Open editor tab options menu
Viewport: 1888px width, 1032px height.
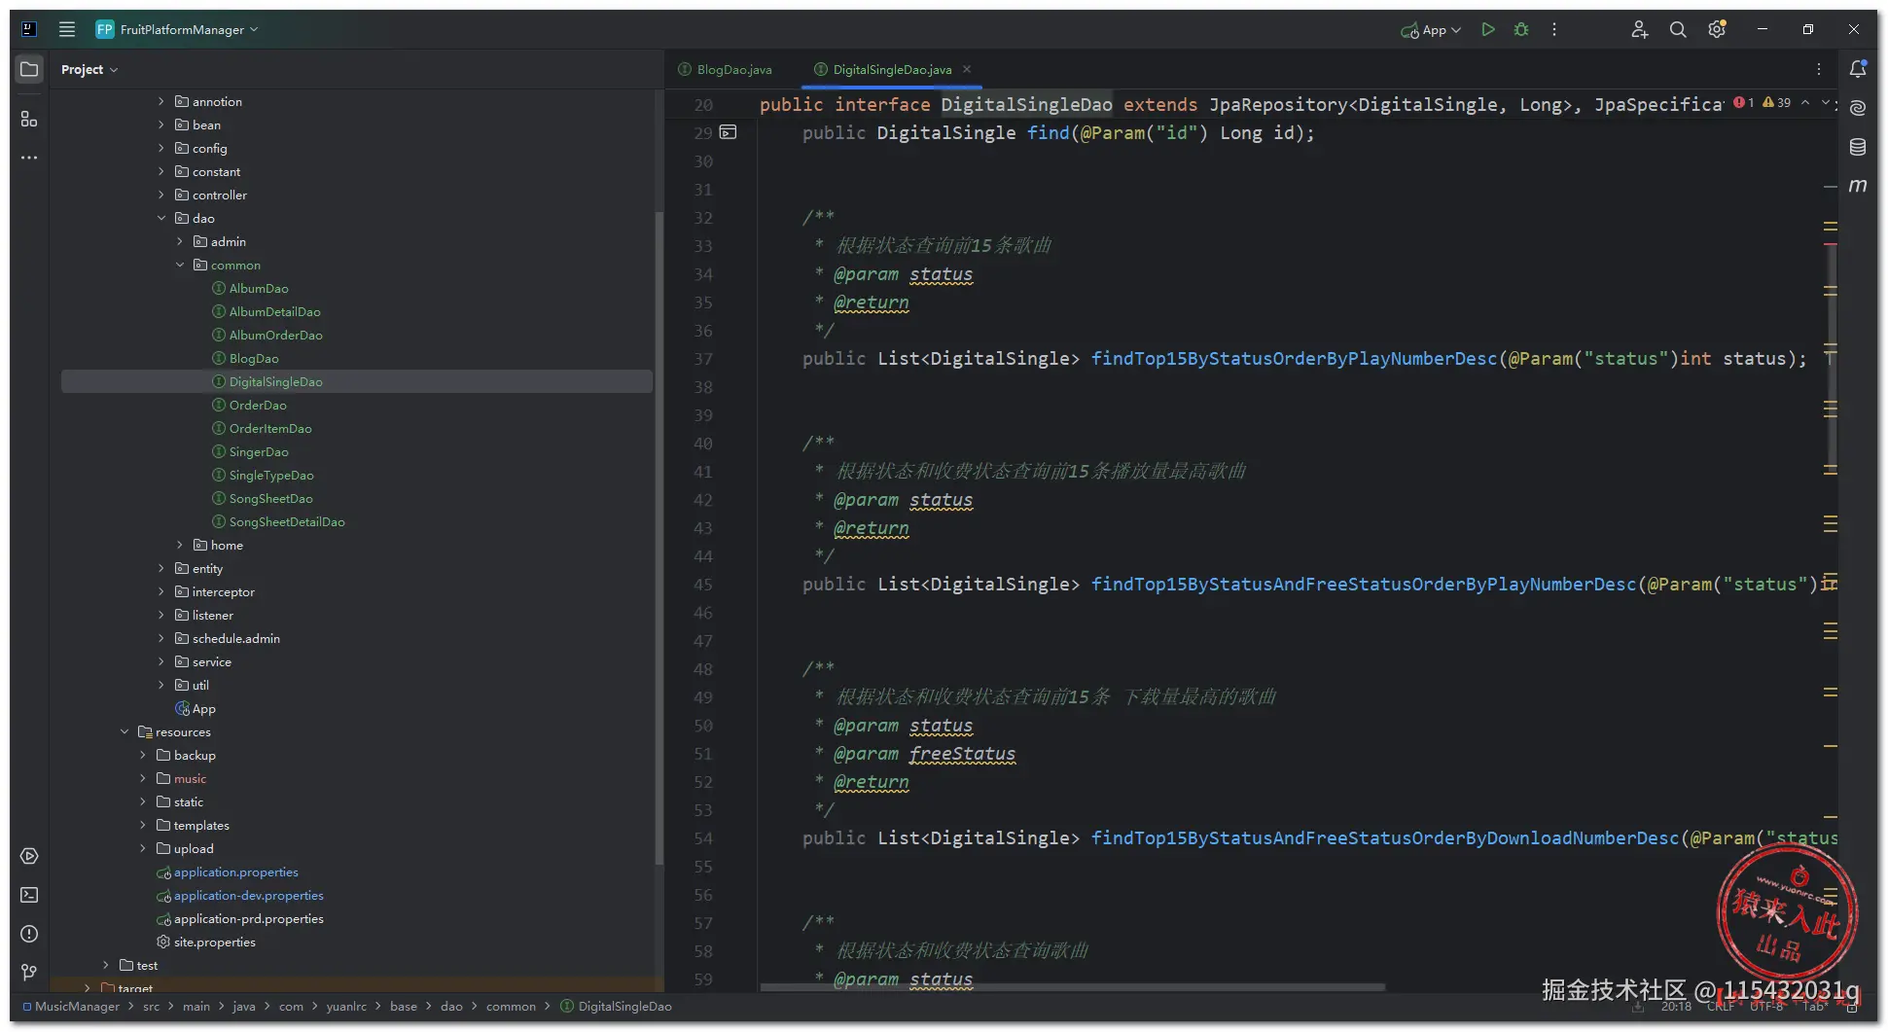[x=1818, y=69]
